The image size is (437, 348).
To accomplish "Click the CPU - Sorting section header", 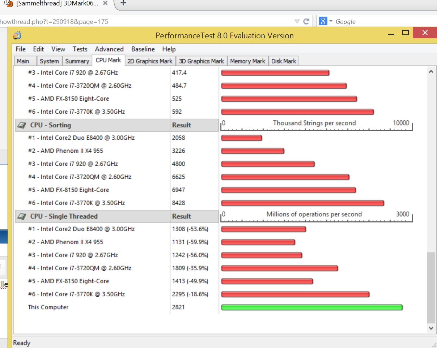I will point(92,125).
